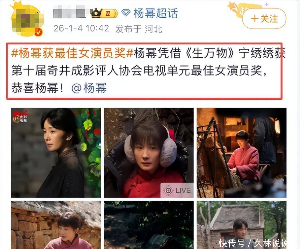Image resolution: width=300 pixels, height=249 pixels.
Task: Open photo of thatched hut scene
Action: [241, 225]
